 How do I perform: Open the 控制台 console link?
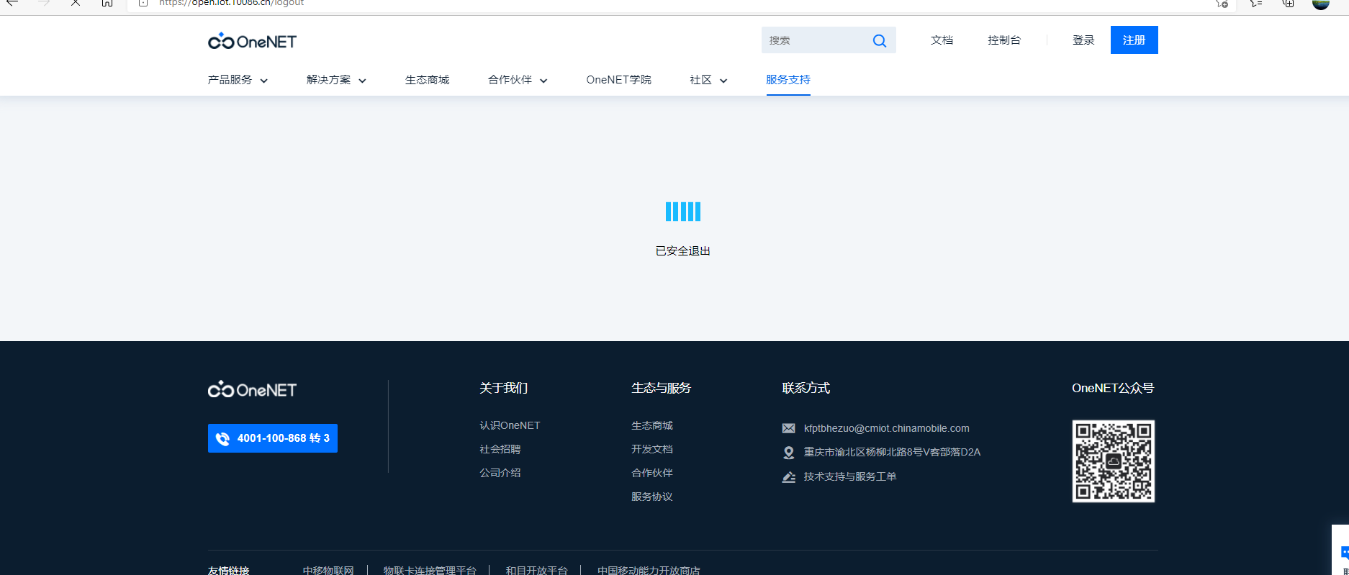1004,40
